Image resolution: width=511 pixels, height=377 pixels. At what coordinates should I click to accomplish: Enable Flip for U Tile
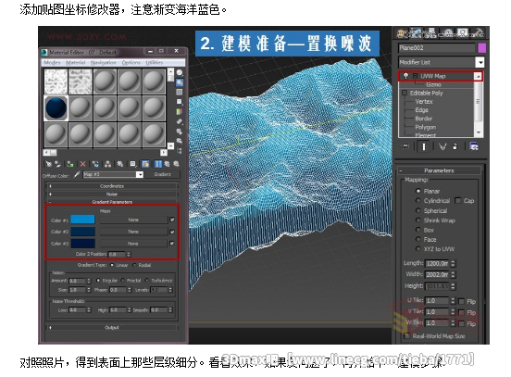pos(461,301)
